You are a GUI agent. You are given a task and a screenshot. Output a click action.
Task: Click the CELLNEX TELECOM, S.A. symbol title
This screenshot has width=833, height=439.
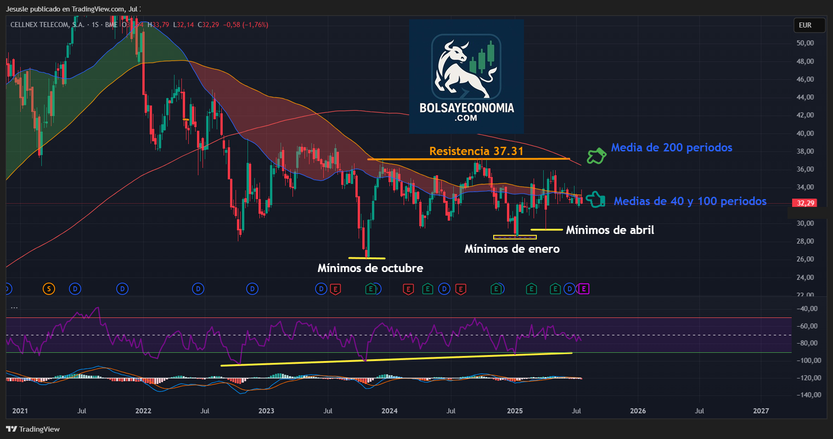[47, 25]
